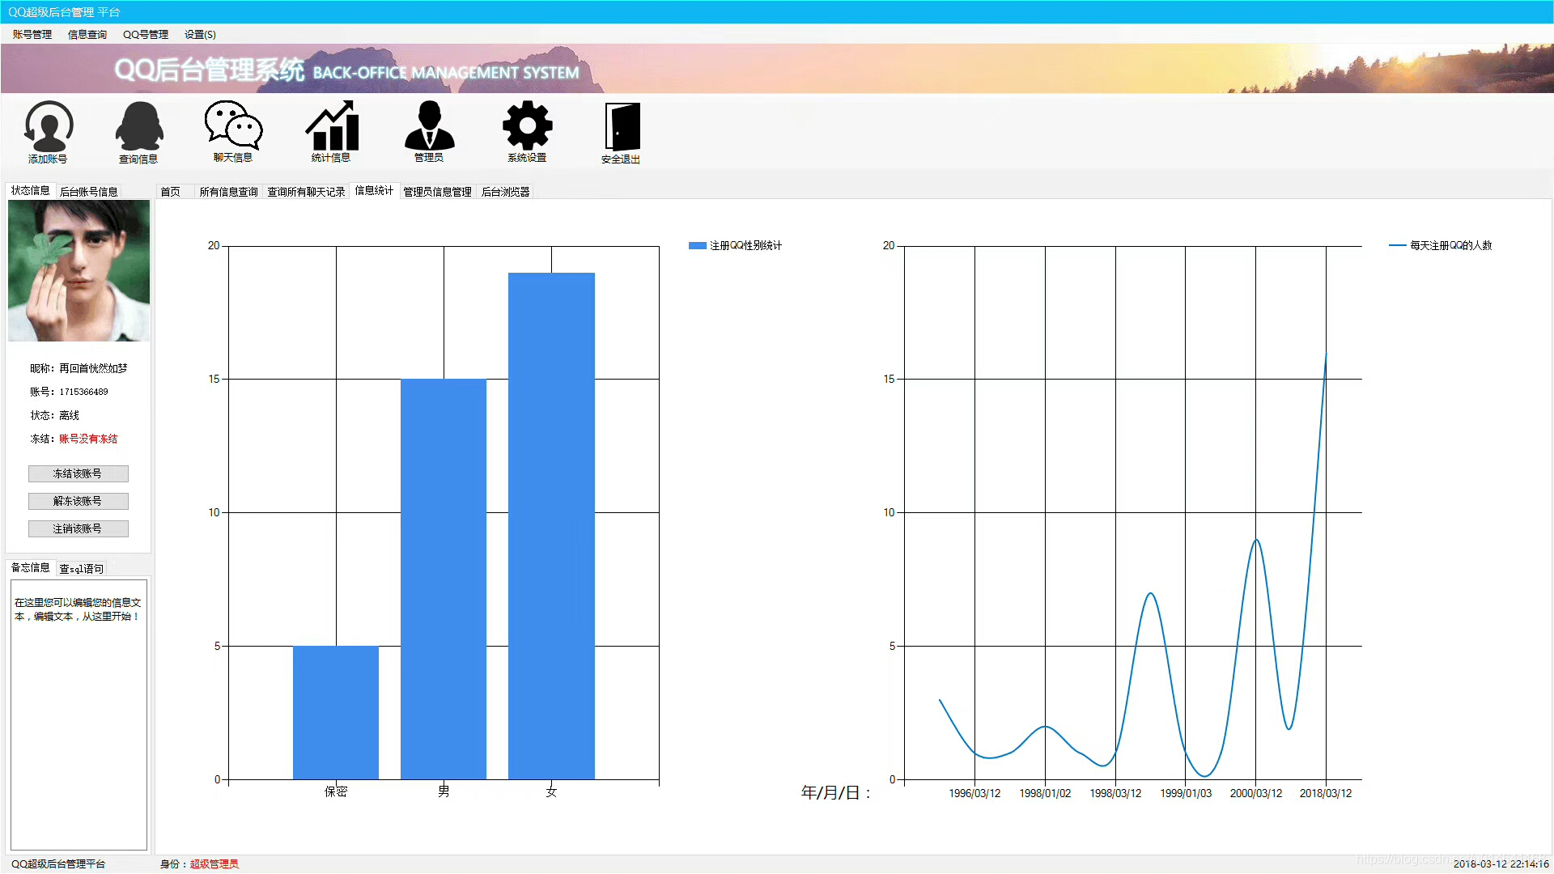The width and height of the screenshot is (1554, 874).
Task: Click the status bar clock 2018-03-12 22:14:16
Action: [x=1501, y=864]
